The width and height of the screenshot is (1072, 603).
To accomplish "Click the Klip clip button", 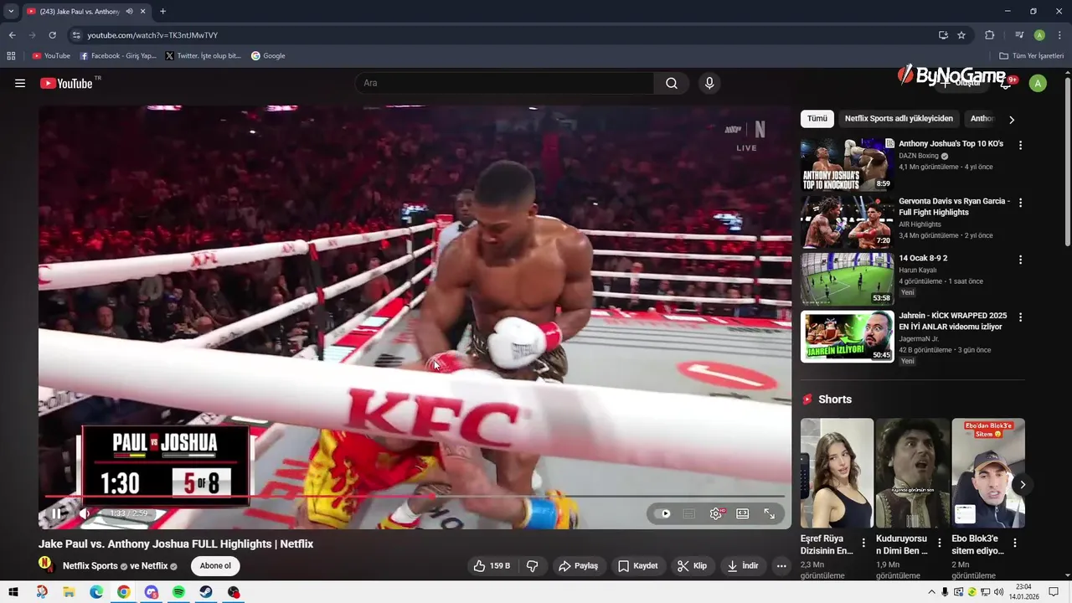I will click(692, 566).
